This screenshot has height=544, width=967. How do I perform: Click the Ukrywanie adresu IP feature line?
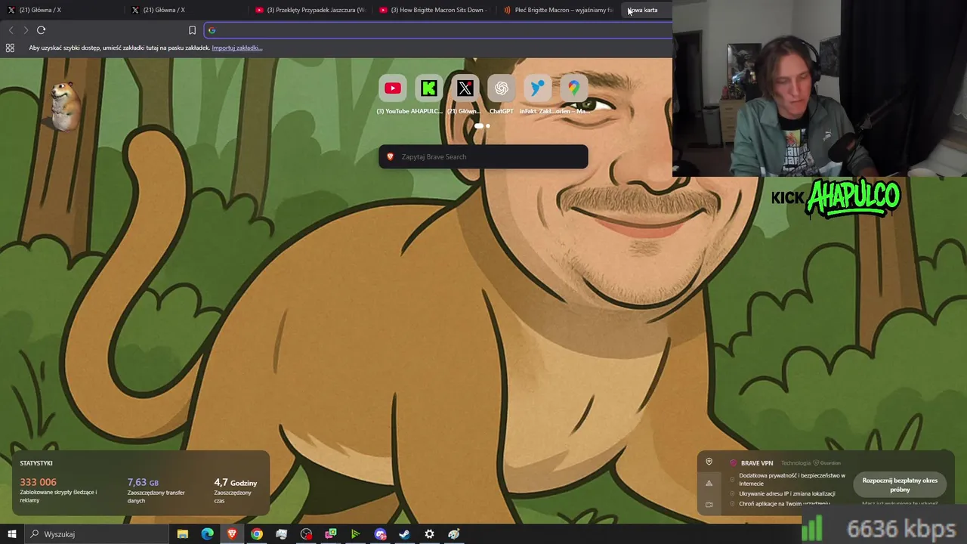tap(786, 493)
